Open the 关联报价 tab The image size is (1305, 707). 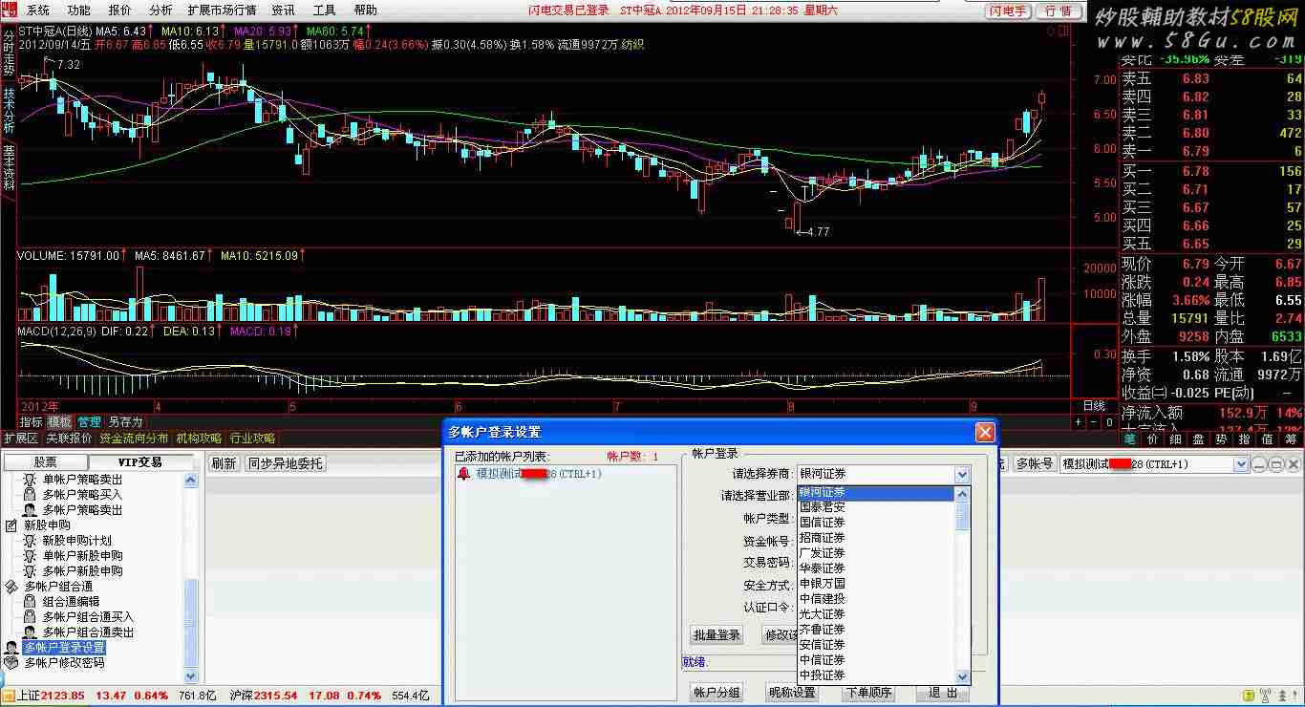point(70,439)
